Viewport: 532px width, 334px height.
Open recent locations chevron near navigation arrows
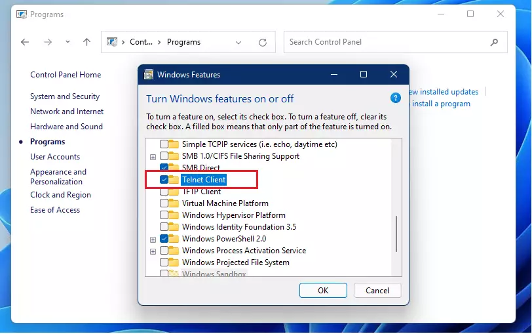[68, 42]
